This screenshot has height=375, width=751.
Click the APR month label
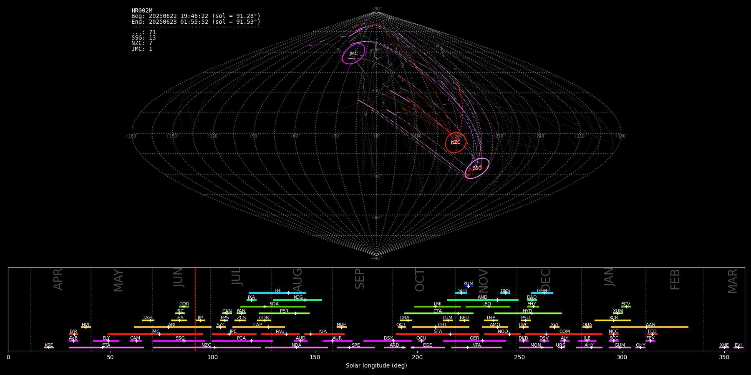58,279
